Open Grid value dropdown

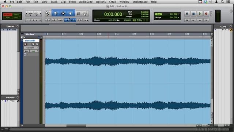pos(178,14)
